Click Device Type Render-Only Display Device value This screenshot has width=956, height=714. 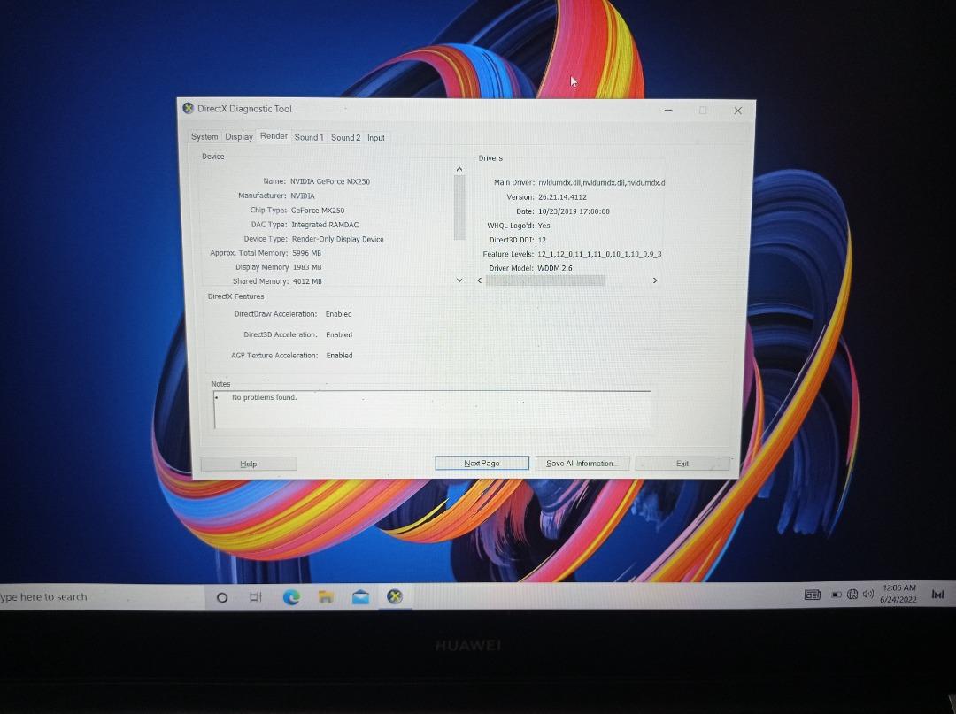[338, 240]
